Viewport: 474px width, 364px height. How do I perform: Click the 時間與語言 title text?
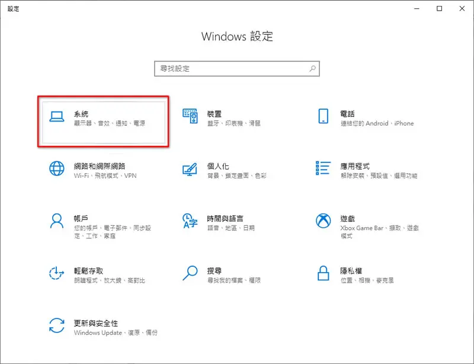point(225,219)
